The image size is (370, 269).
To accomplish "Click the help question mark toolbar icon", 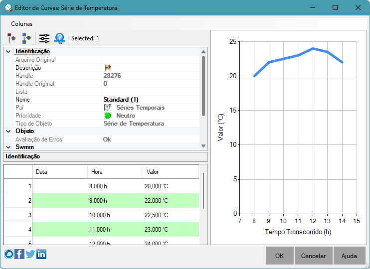I will point(59,38).
